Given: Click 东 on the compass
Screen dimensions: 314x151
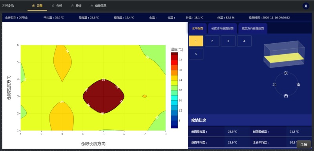Looking at the screenshot, I should pyautogui.click(x=286, y=73).
